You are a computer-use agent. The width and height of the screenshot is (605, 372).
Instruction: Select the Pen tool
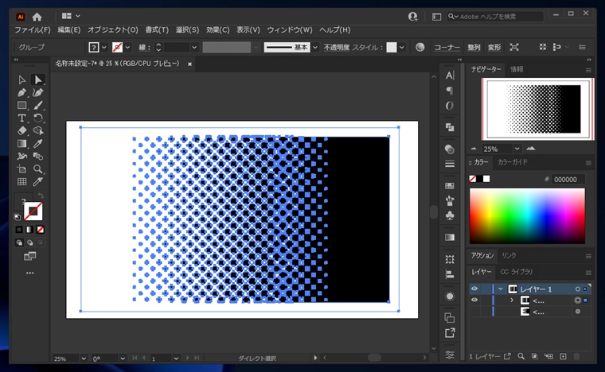point(21,92)
